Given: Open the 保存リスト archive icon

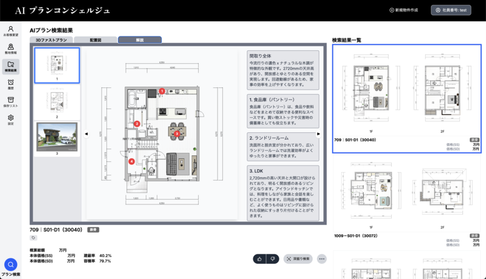Looking at the screenshot, I should click(10, 102).
